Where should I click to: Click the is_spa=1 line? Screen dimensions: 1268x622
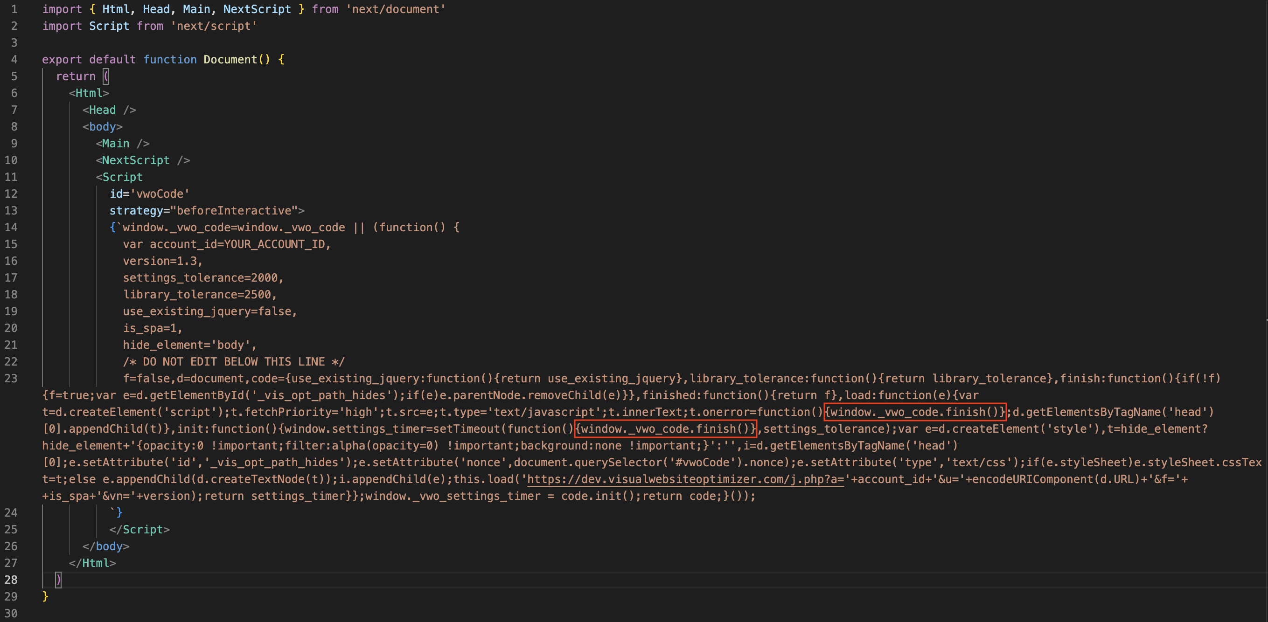153,328
